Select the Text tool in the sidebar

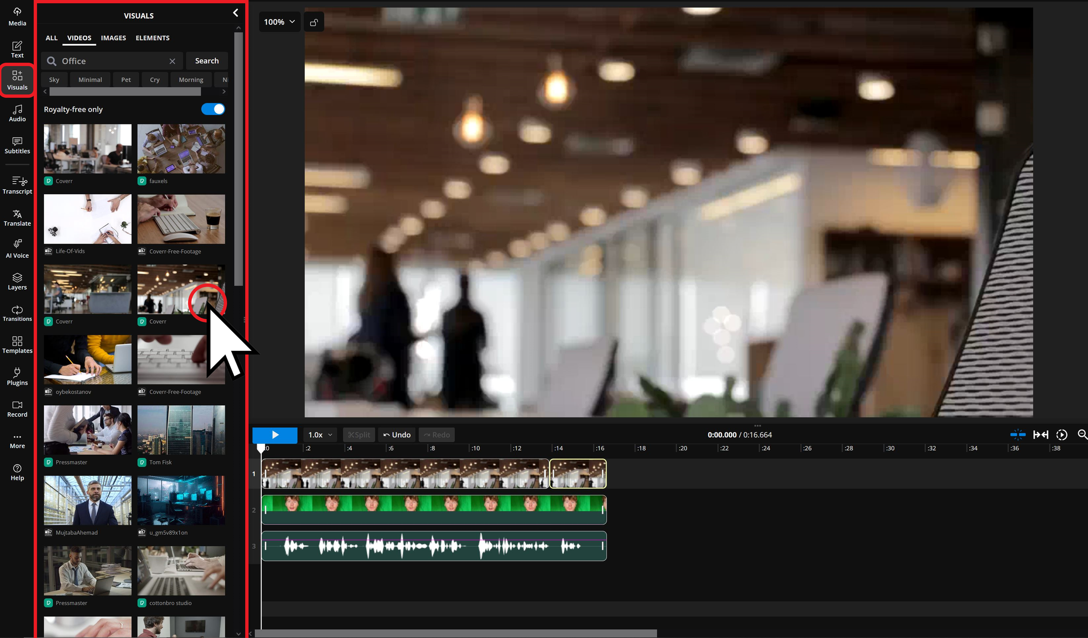(x=17, y=49)
